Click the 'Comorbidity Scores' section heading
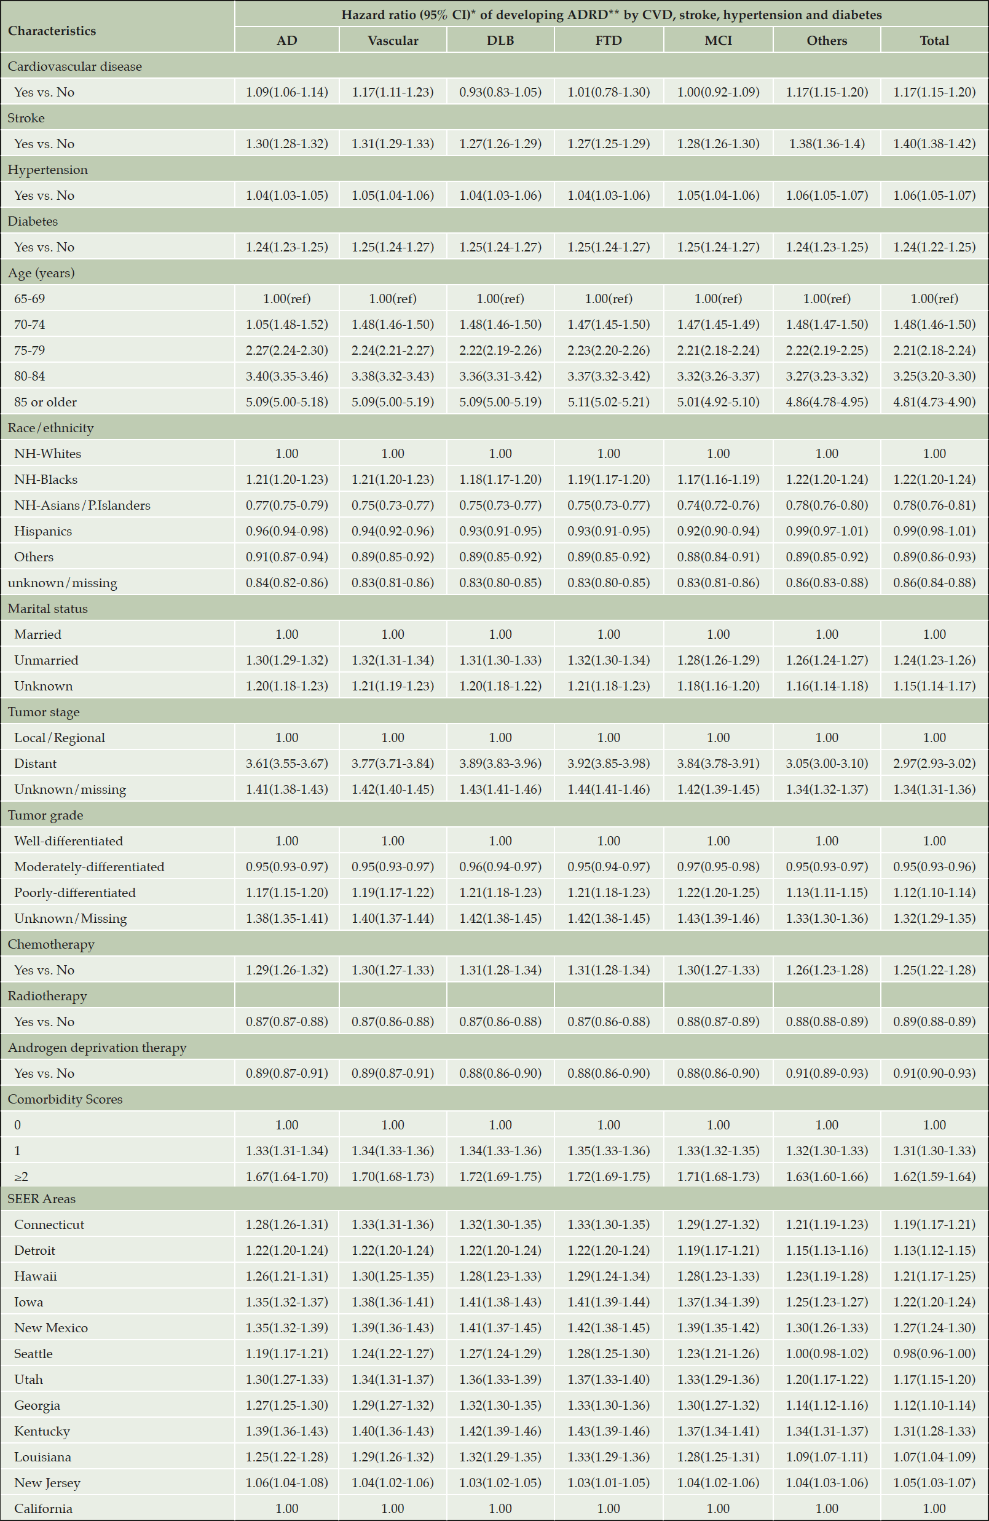 (x=65, y=1099)
